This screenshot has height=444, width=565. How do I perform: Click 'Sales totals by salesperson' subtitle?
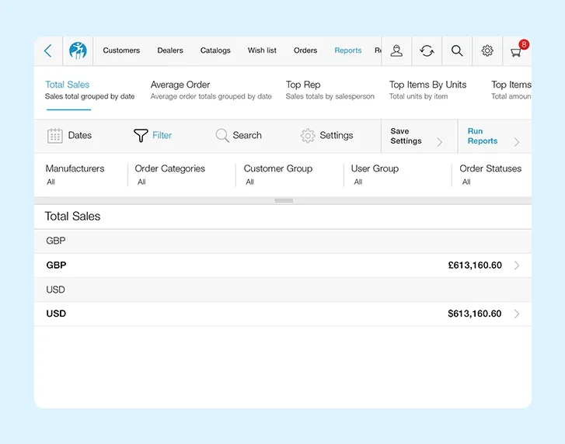click(x=330, y=96)
